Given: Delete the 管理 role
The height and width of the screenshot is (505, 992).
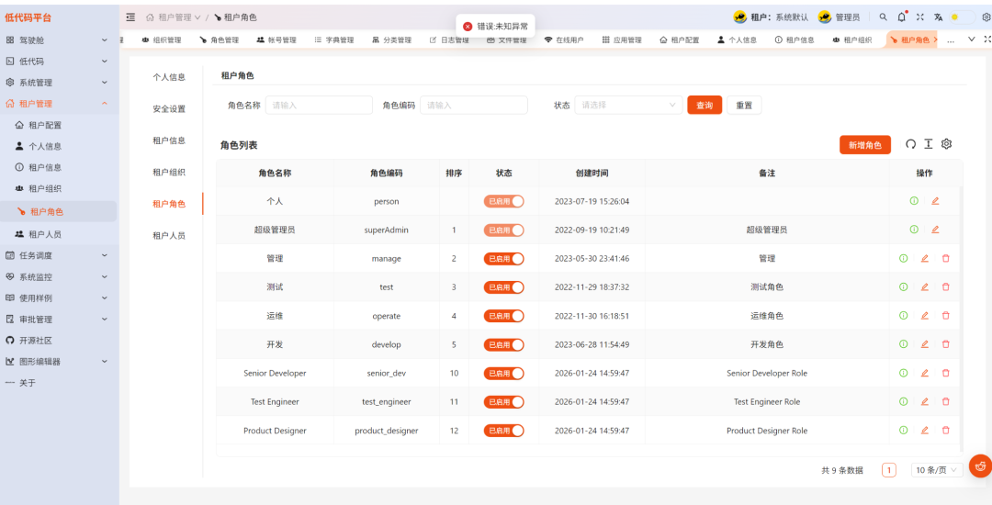Looking at the screenshot, I should (x=946, y=259).
